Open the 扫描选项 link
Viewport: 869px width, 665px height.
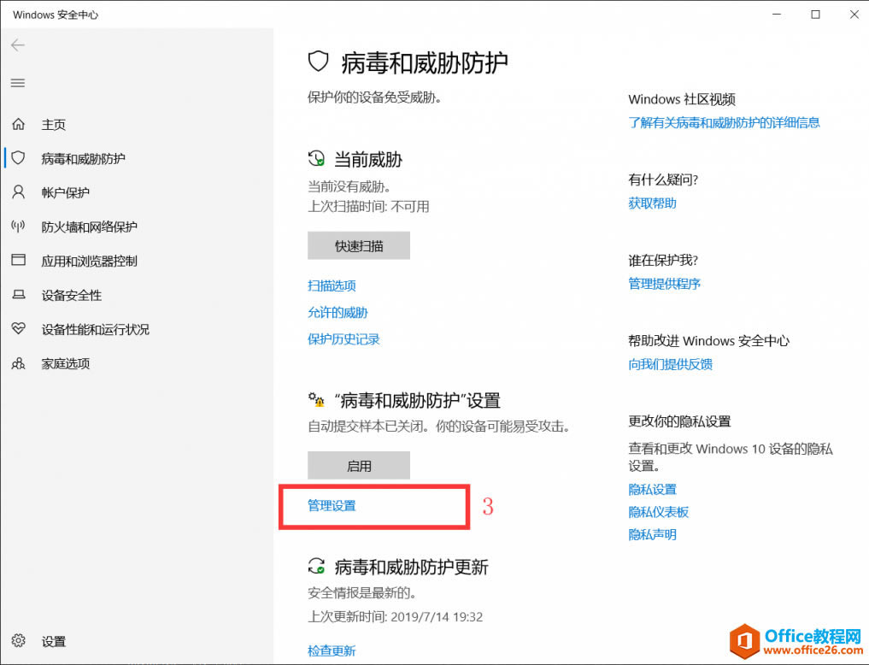click(x=332, y=286)
